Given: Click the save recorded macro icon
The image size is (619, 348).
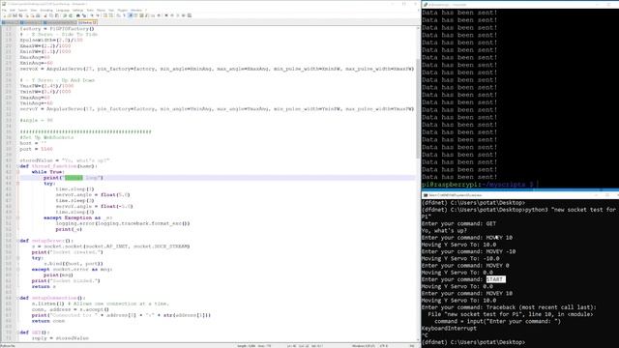Looking at the screenshot, I should click(190, 15).
